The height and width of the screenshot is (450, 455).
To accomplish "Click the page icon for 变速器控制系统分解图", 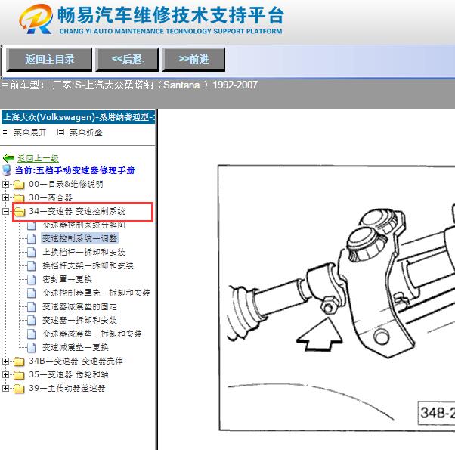I will [32, 225].
